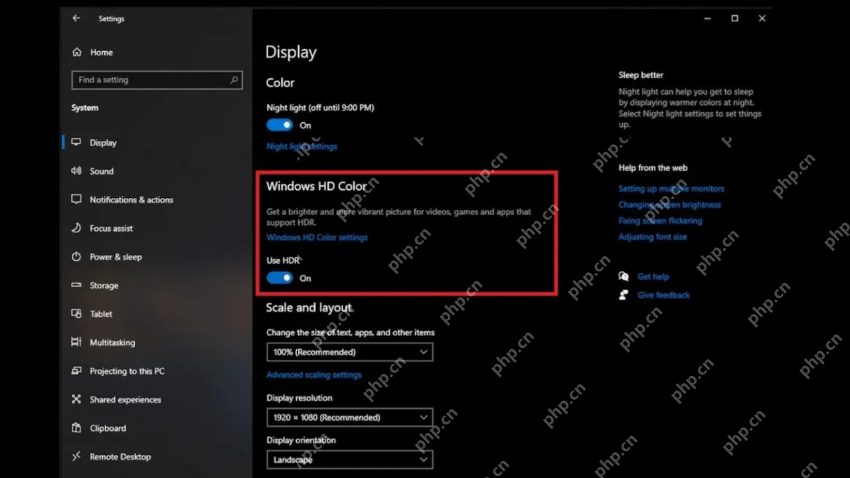Open the Display resolution dropdown
This screenshot has height=478, width=850.
pos(349,417)
